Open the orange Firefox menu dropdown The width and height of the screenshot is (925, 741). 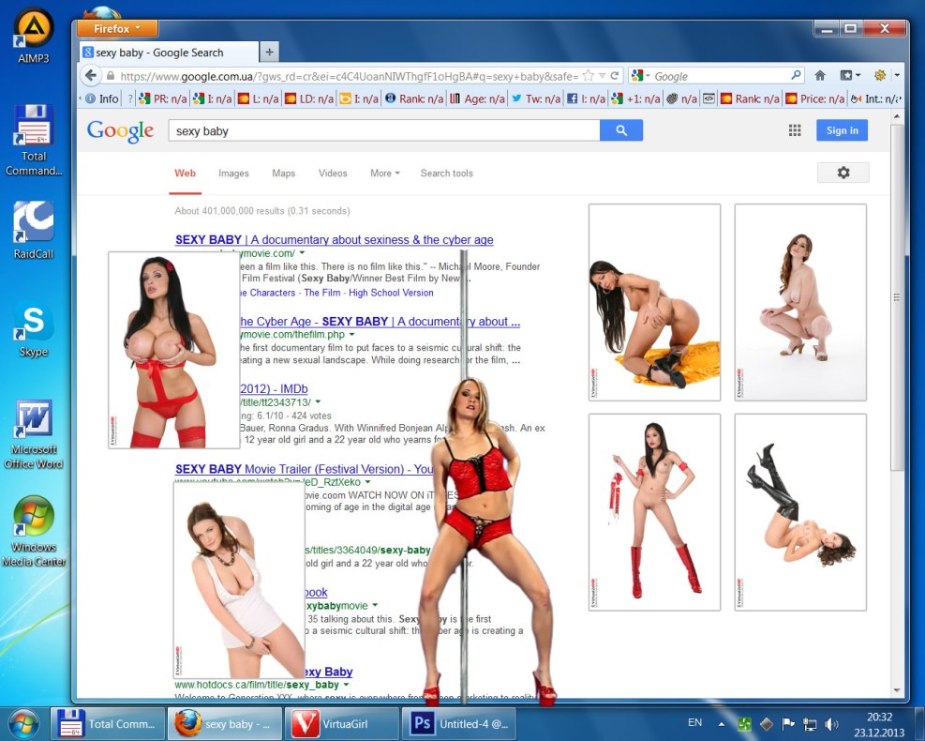[x=118, y=28]
